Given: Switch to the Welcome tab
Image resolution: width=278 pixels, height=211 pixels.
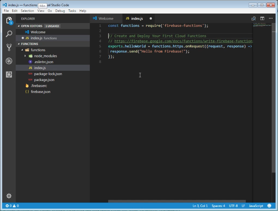Looking at the screenshot, I should pos(106,18).
